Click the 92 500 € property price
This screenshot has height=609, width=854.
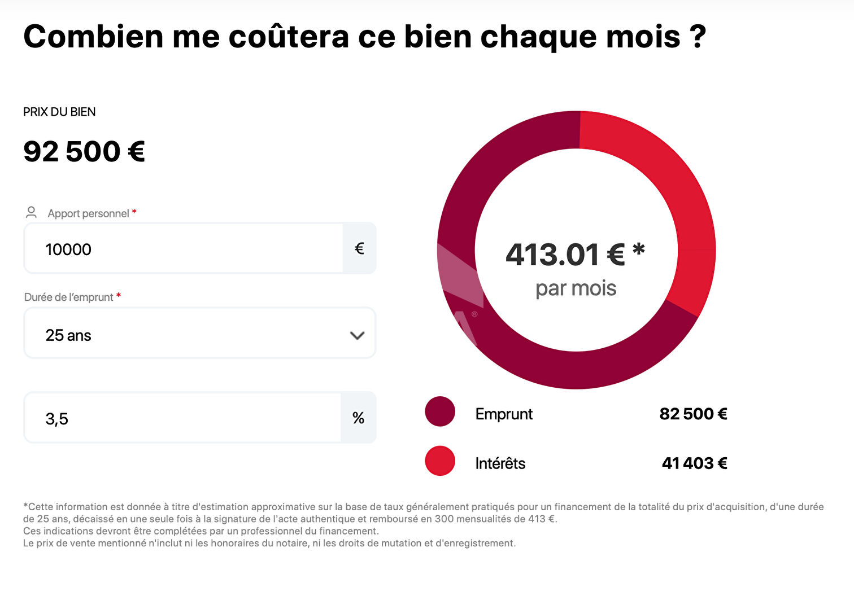[84, 151]
